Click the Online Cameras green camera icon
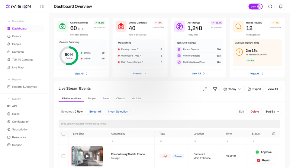 [62, 26]
